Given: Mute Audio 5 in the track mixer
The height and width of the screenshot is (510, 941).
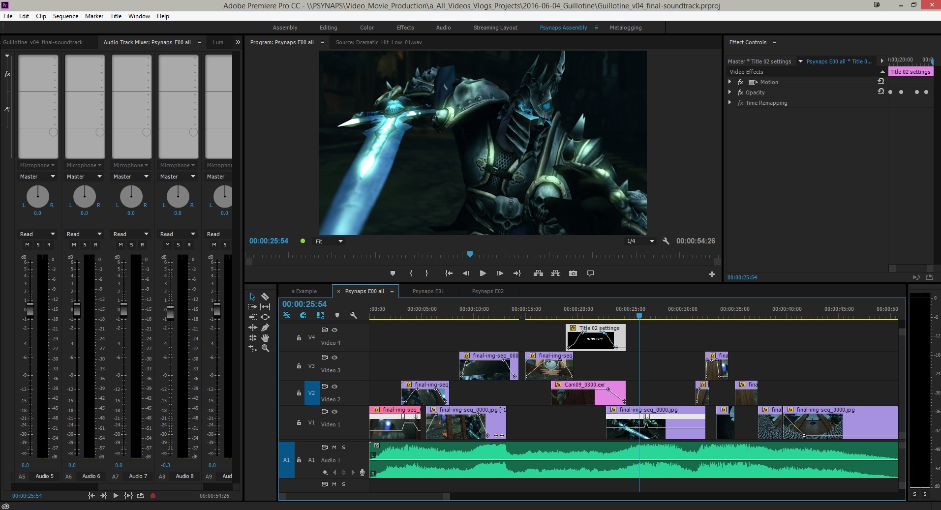Looking at the screenshot, I should (x=27, y=245).
